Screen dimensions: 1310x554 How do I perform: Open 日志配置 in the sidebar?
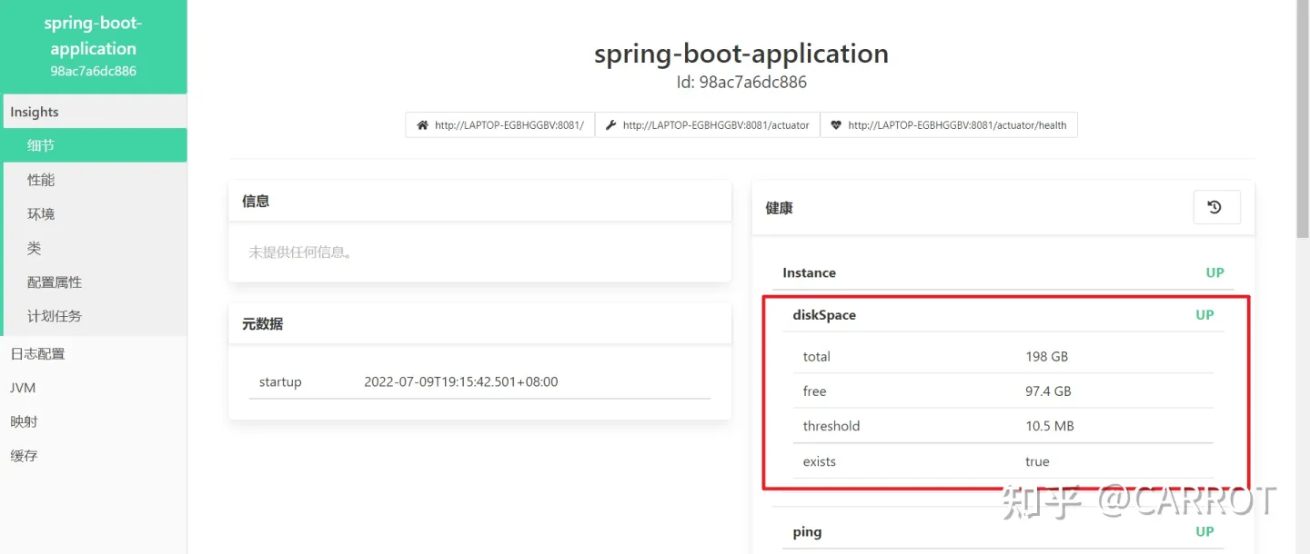pyautogui.click(x=94, y=353)
